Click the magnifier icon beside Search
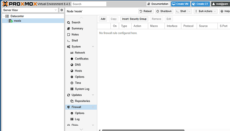Screen dimensions: 230x131 (x=69, y=22)
